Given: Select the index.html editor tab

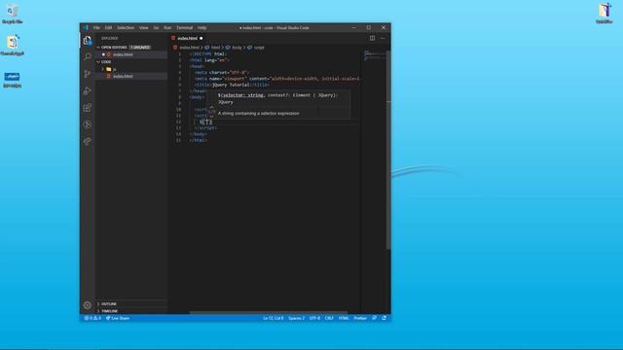Looking at the screenshot, I should [x=187, y=38].
